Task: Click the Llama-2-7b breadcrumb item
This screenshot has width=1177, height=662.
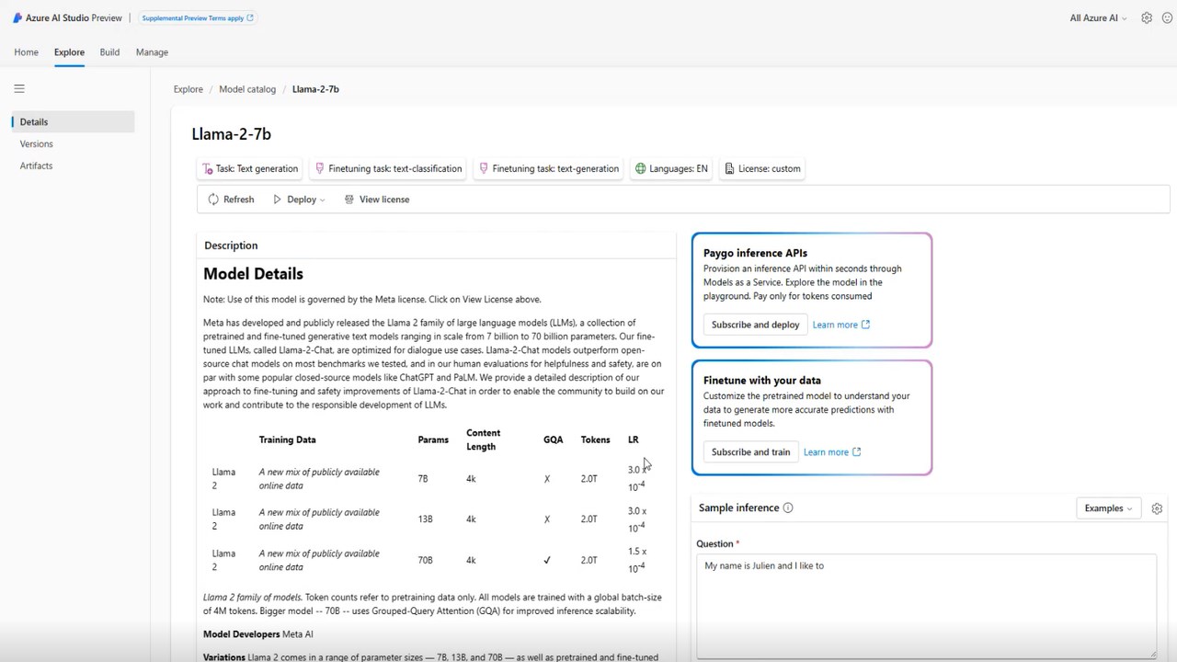Action: click(315, 89)
